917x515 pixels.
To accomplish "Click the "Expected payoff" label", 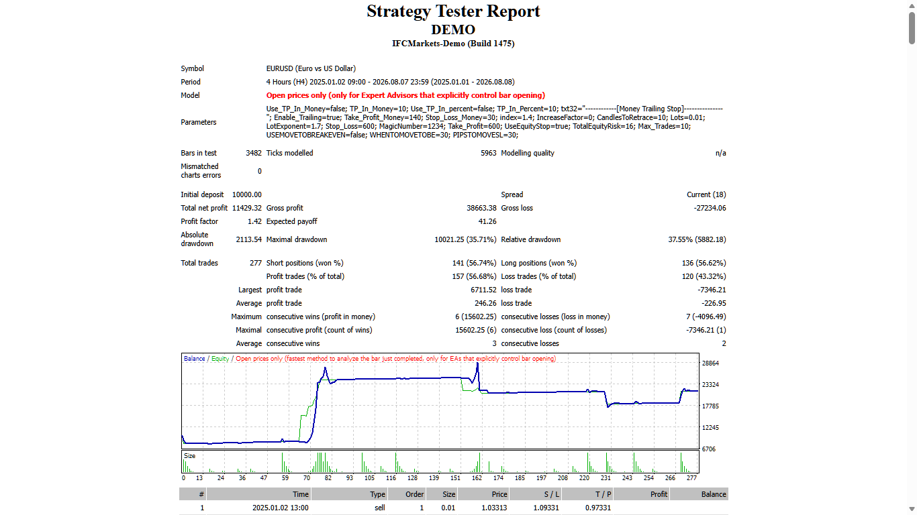I will tap(292, 221).
